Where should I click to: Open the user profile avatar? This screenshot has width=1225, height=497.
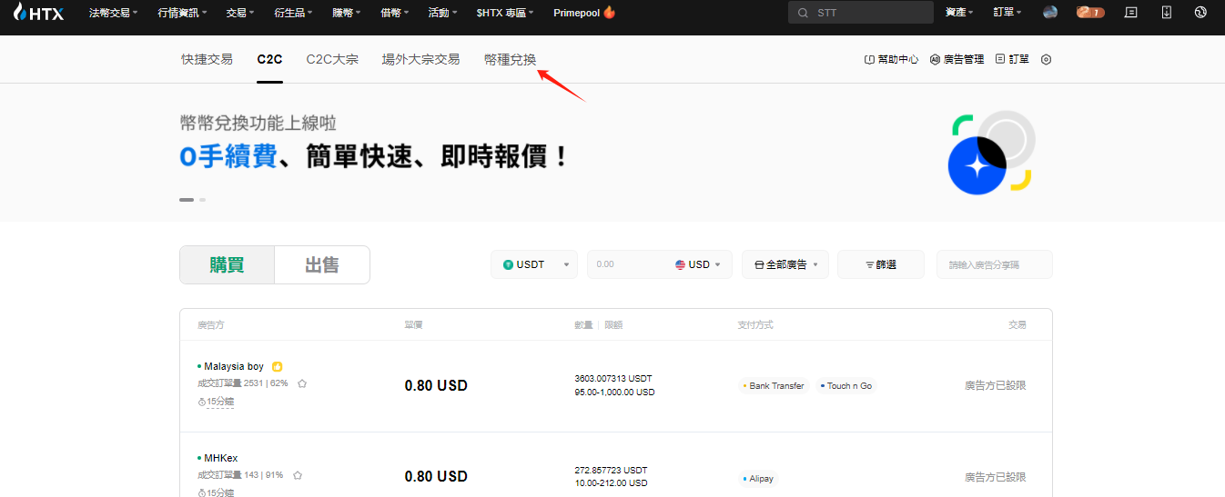tap(1050, 13)
